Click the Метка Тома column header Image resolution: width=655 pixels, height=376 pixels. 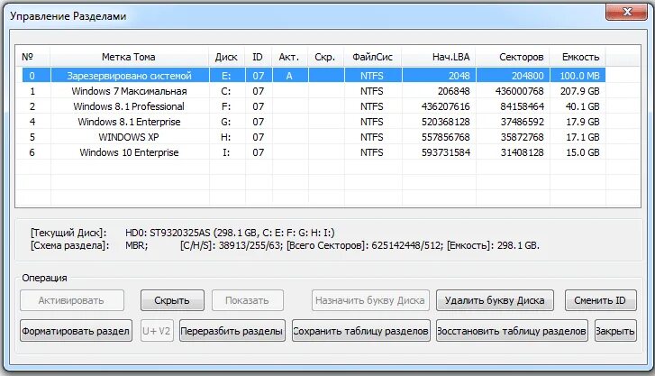(x=129, y=57)
